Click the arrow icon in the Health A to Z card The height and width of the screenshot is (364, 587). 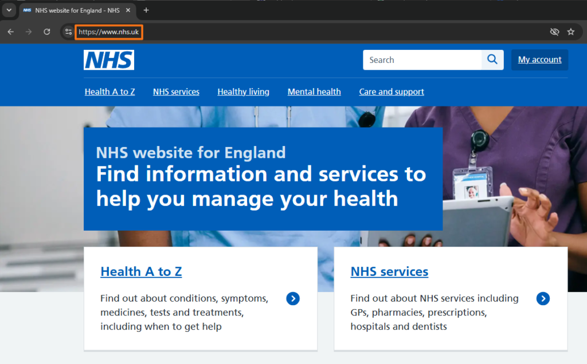pos(293,299)
